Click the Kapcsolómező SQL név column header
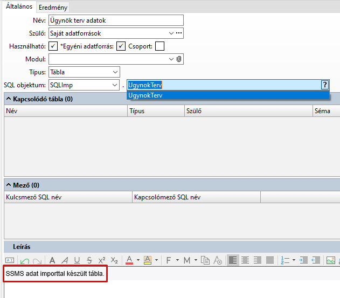 (196, 197)
